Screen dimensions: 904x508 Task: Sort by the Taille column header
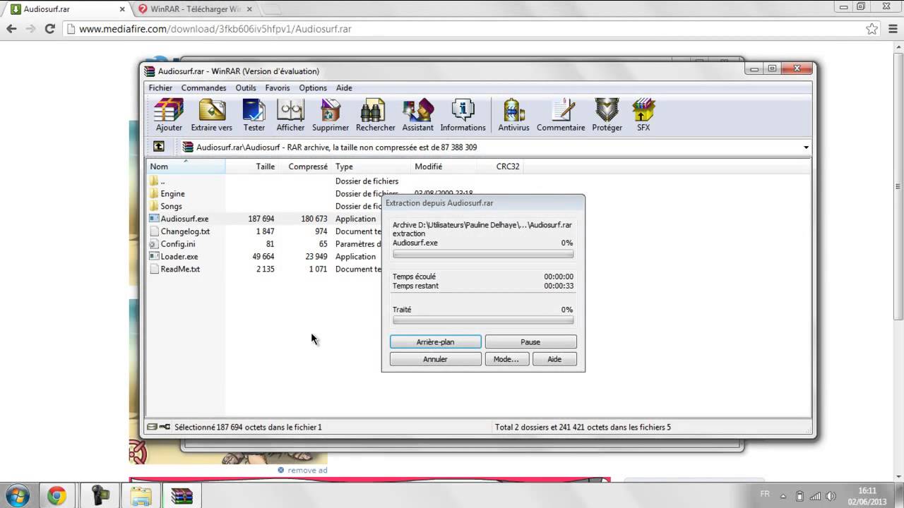[251, 167]
